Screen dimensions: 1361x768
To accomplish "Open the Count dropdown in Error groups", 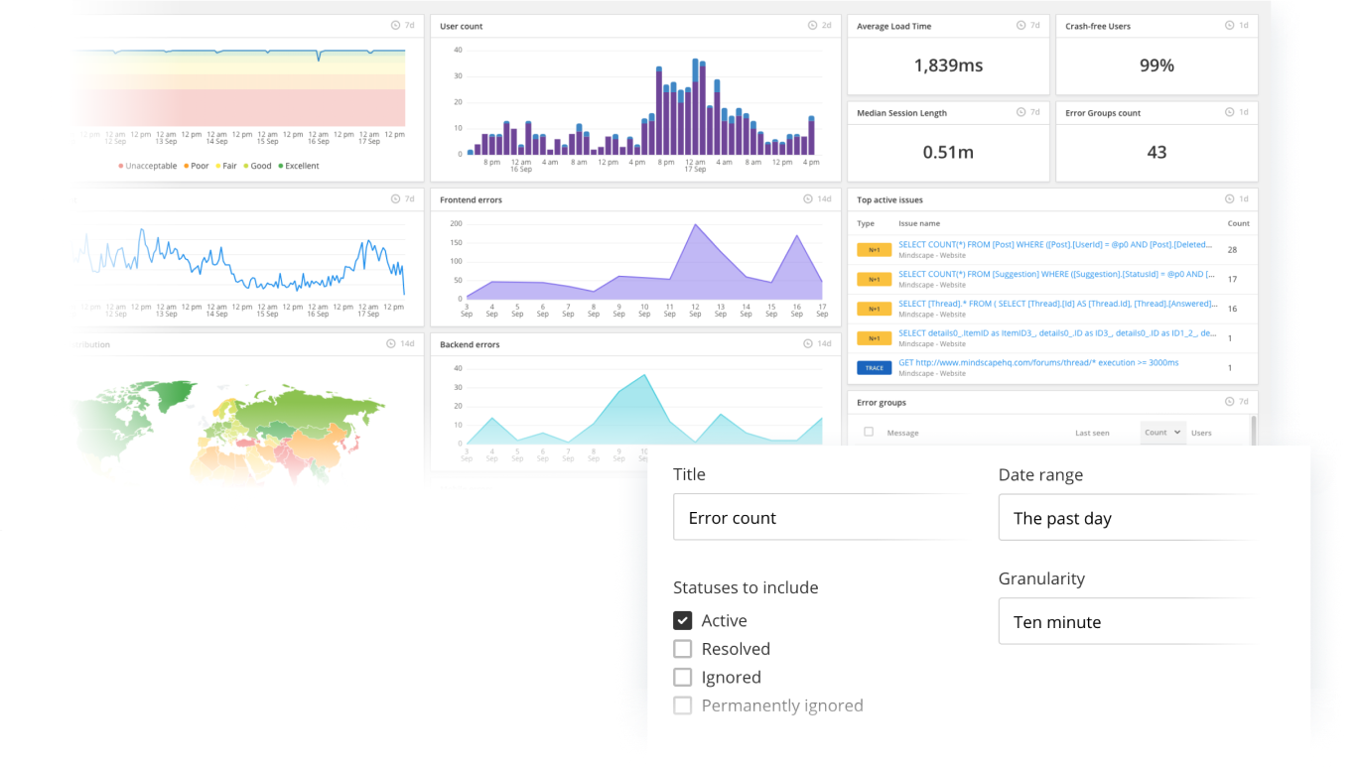I will click(x=1162, y=433).
